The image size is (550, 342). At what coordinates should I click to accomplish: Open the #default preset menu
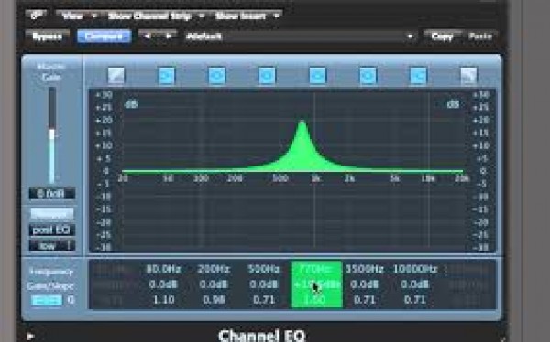[x=300, y=37]
